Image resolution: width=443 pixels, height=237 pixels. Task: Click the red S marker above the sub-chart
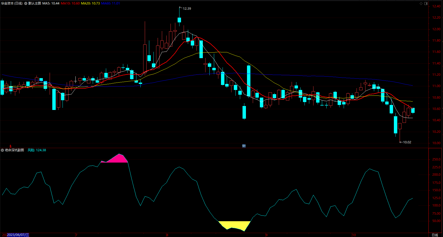coord(11,146)
